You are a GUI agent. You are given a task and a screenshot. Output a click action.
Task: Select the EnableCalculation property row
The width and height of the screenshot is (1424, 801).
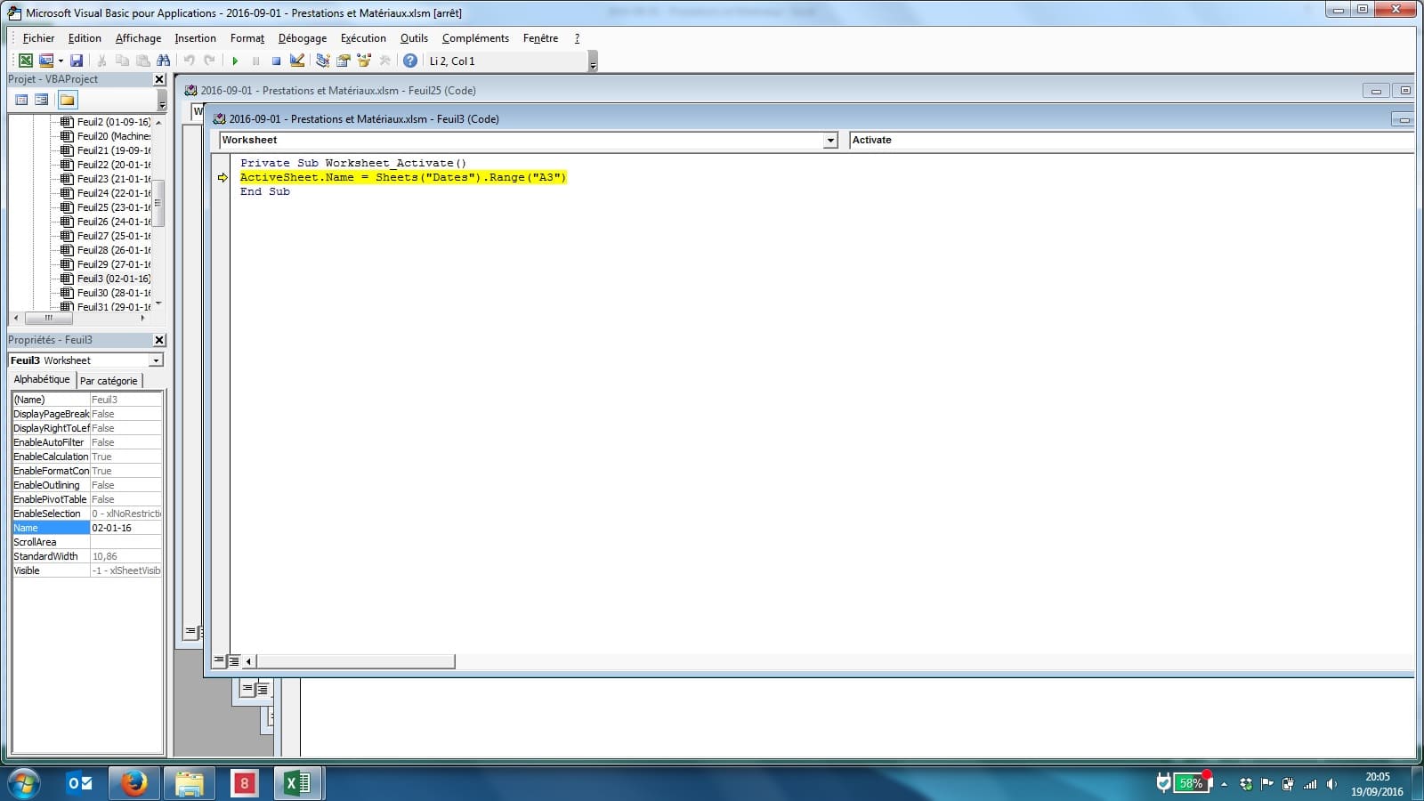pyautogui.click(x=87, y=457)
